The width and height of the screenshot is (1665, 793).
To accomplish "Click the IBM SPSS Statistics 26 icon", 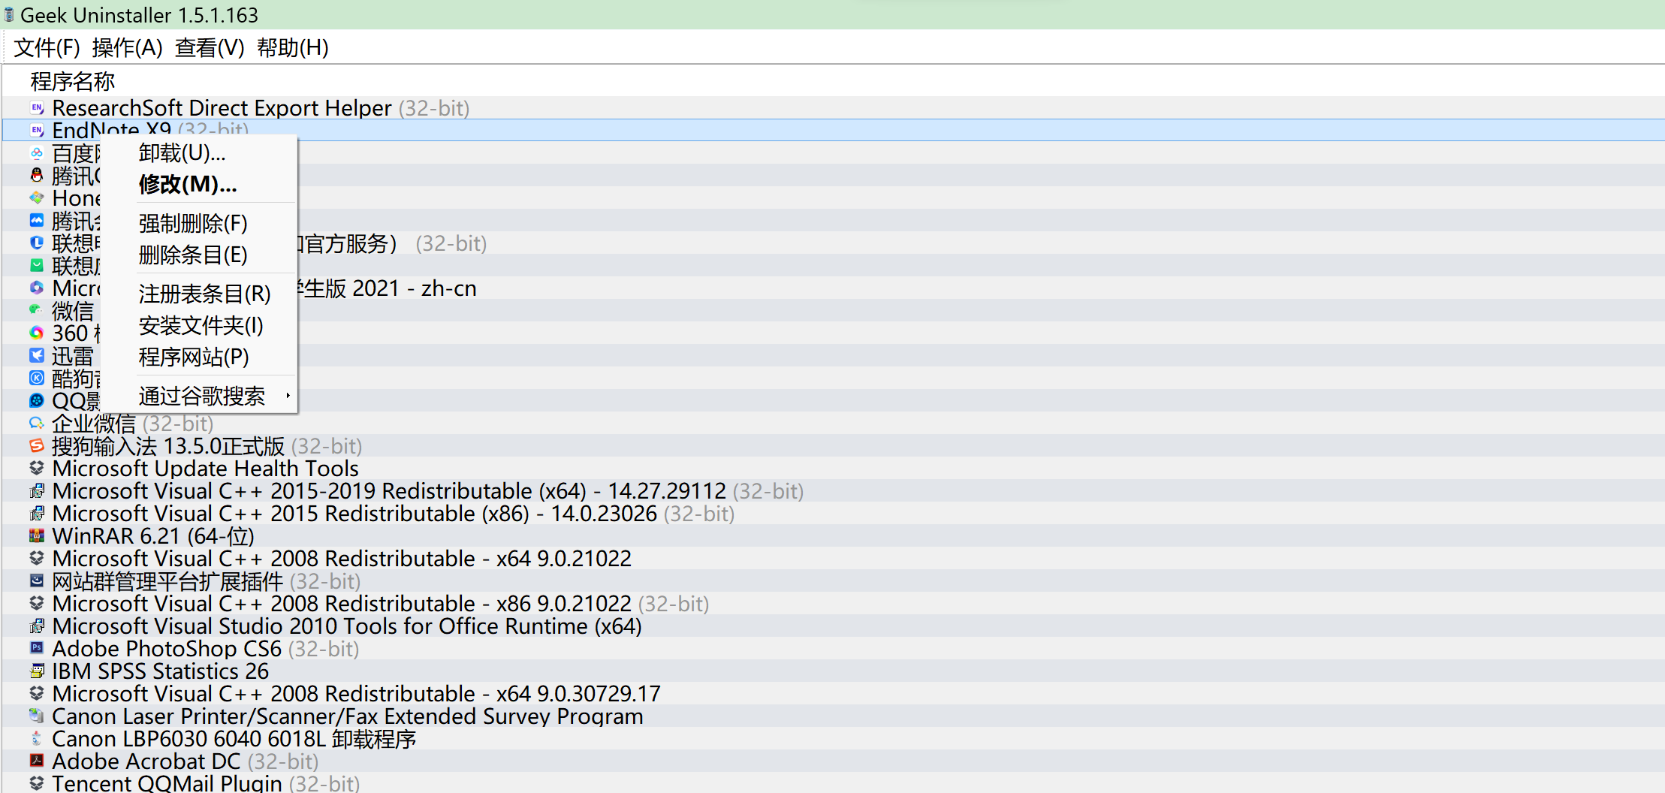I will [37, 671].
